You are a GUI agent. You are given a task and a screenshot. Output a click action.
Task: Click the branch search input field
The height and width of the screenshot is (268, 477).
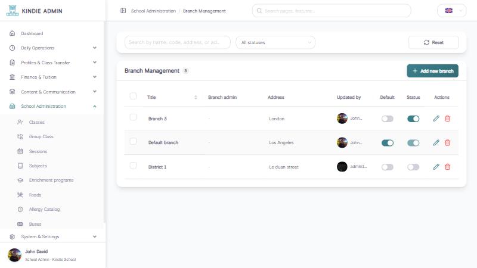[177, 42]
